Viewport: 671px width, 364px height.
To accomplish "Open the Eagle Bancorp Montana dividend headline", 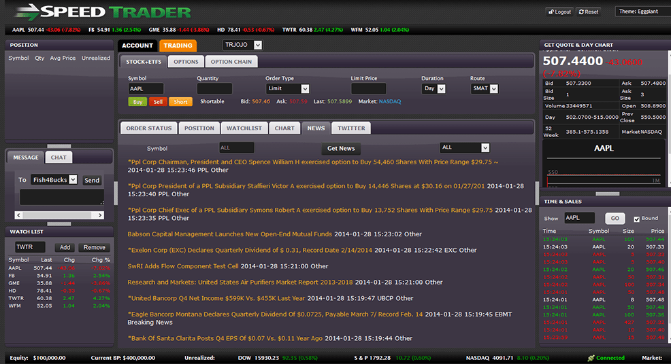I will pyautogui.click(x=275, y=314).
